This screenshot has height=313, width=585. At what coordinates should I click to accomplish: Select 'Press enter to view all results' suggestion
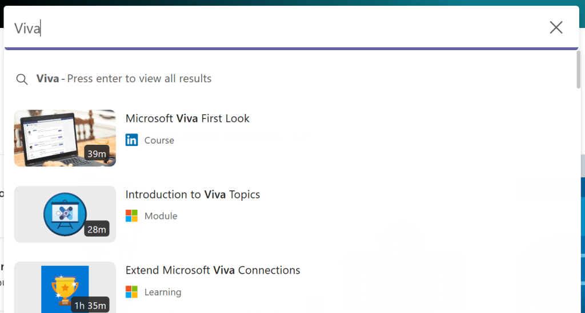click(x=124, y=79)
